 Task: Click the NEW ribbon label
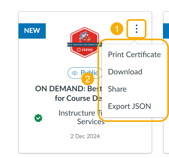pos(32,31)
